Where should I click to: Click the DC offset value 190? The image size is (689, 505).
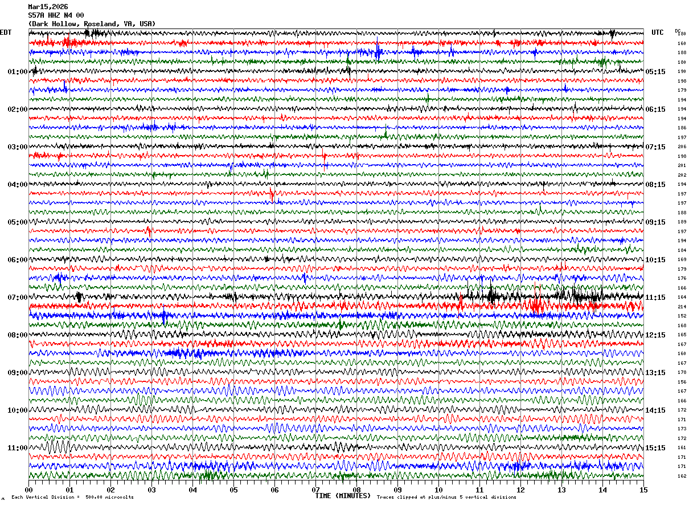(682, 72)
